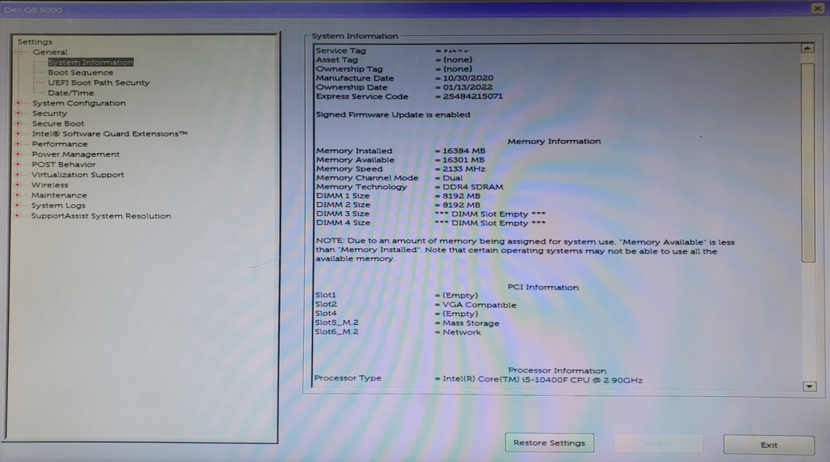Click the scroll down arrow
Screen dimensions: 830x462
pyautogui.click(x=809, y=387)
